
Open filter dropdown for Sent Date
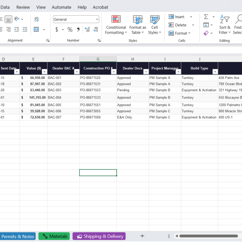(x=17, y=72)
